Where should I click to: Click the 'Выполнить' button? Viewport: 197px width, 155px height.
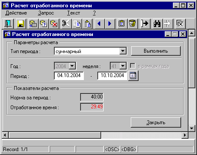[x=156, y=51]
